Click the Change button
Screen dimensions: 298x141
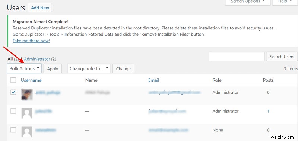(123, 68)
